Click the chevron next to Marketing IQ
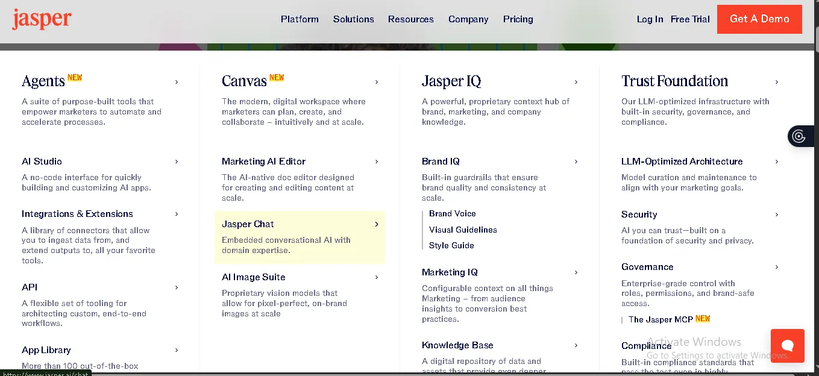This screenshot has width=819, height=376. pyautogui.click(x=576, y=272)
